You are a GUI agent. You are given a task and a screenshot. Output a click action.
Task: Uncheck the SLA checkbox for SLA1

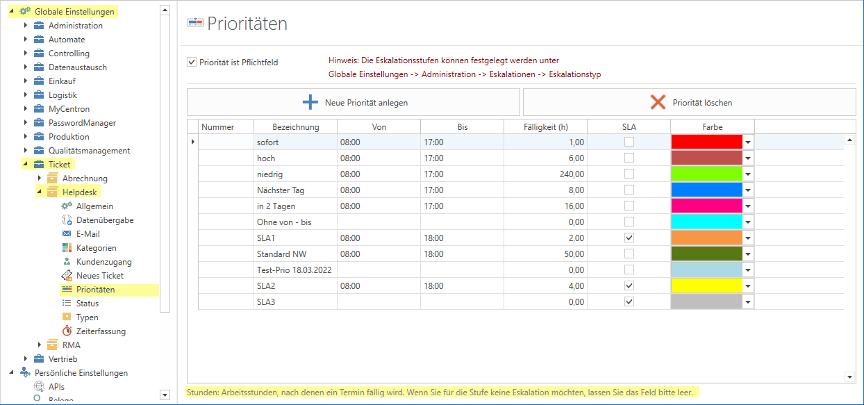click(629, 238)
